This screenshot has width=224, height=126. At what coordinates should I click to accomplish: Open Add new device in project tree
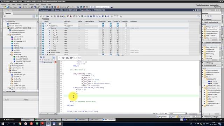[x=14, y=23]
